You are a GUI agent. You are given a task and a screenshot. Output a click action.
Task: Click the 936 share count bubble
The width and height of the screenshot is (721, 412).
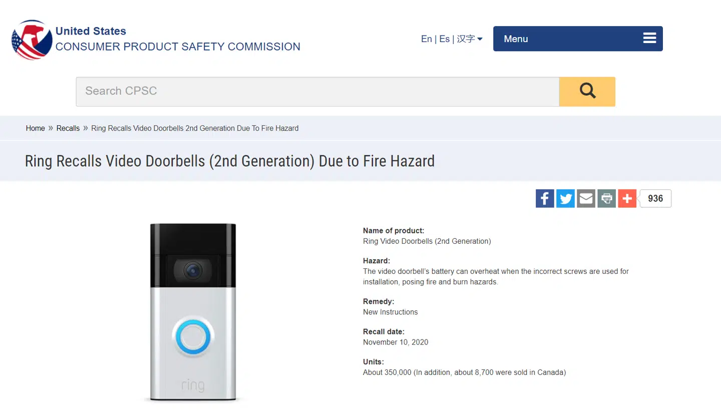pos(655,199)
